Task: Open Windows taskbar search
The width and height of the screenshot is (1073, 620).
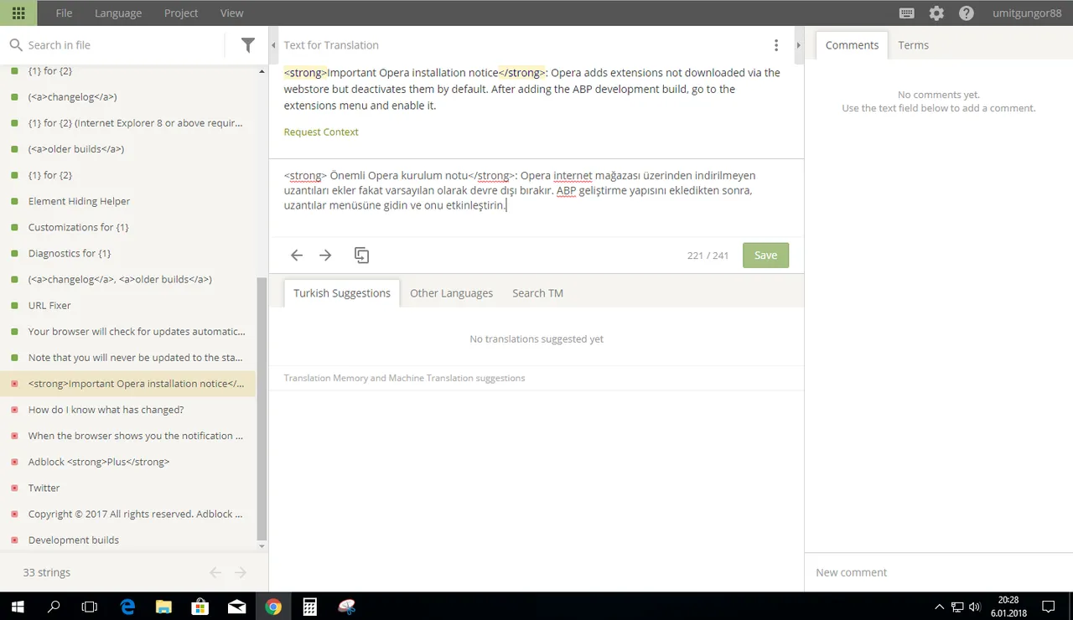Action: 54,607
